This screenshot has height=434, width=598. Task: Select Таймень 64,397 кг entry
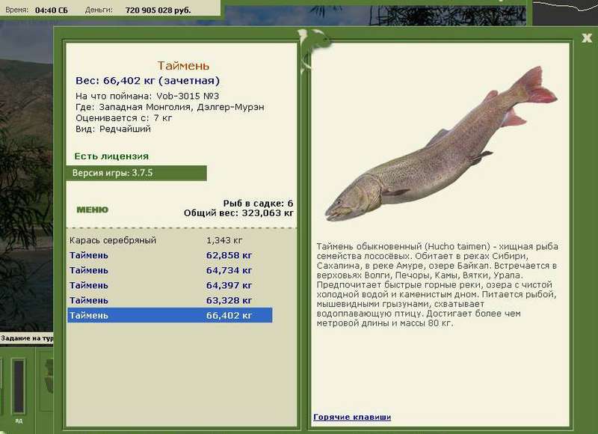(x=170, y=285)
